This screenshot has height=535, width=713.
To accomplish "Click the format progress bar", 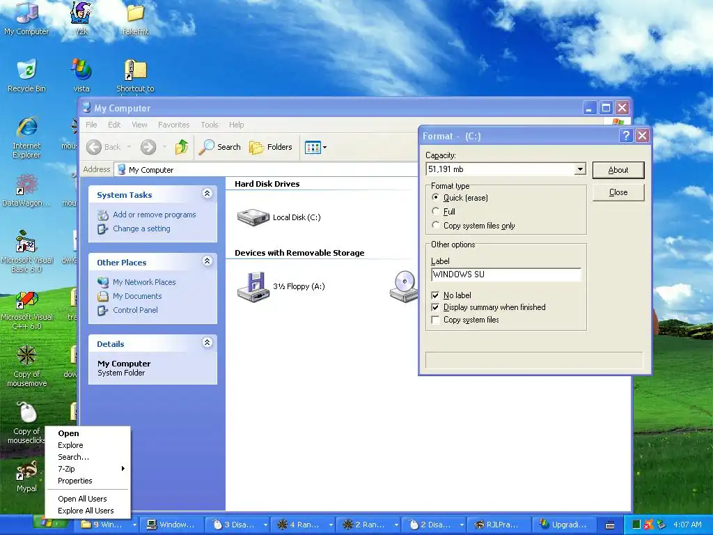I will tap(534, 360).
